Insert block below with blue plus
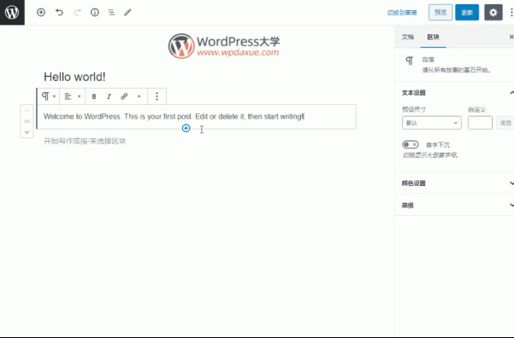Screen dimensions: 514x338 pos(186,128)
